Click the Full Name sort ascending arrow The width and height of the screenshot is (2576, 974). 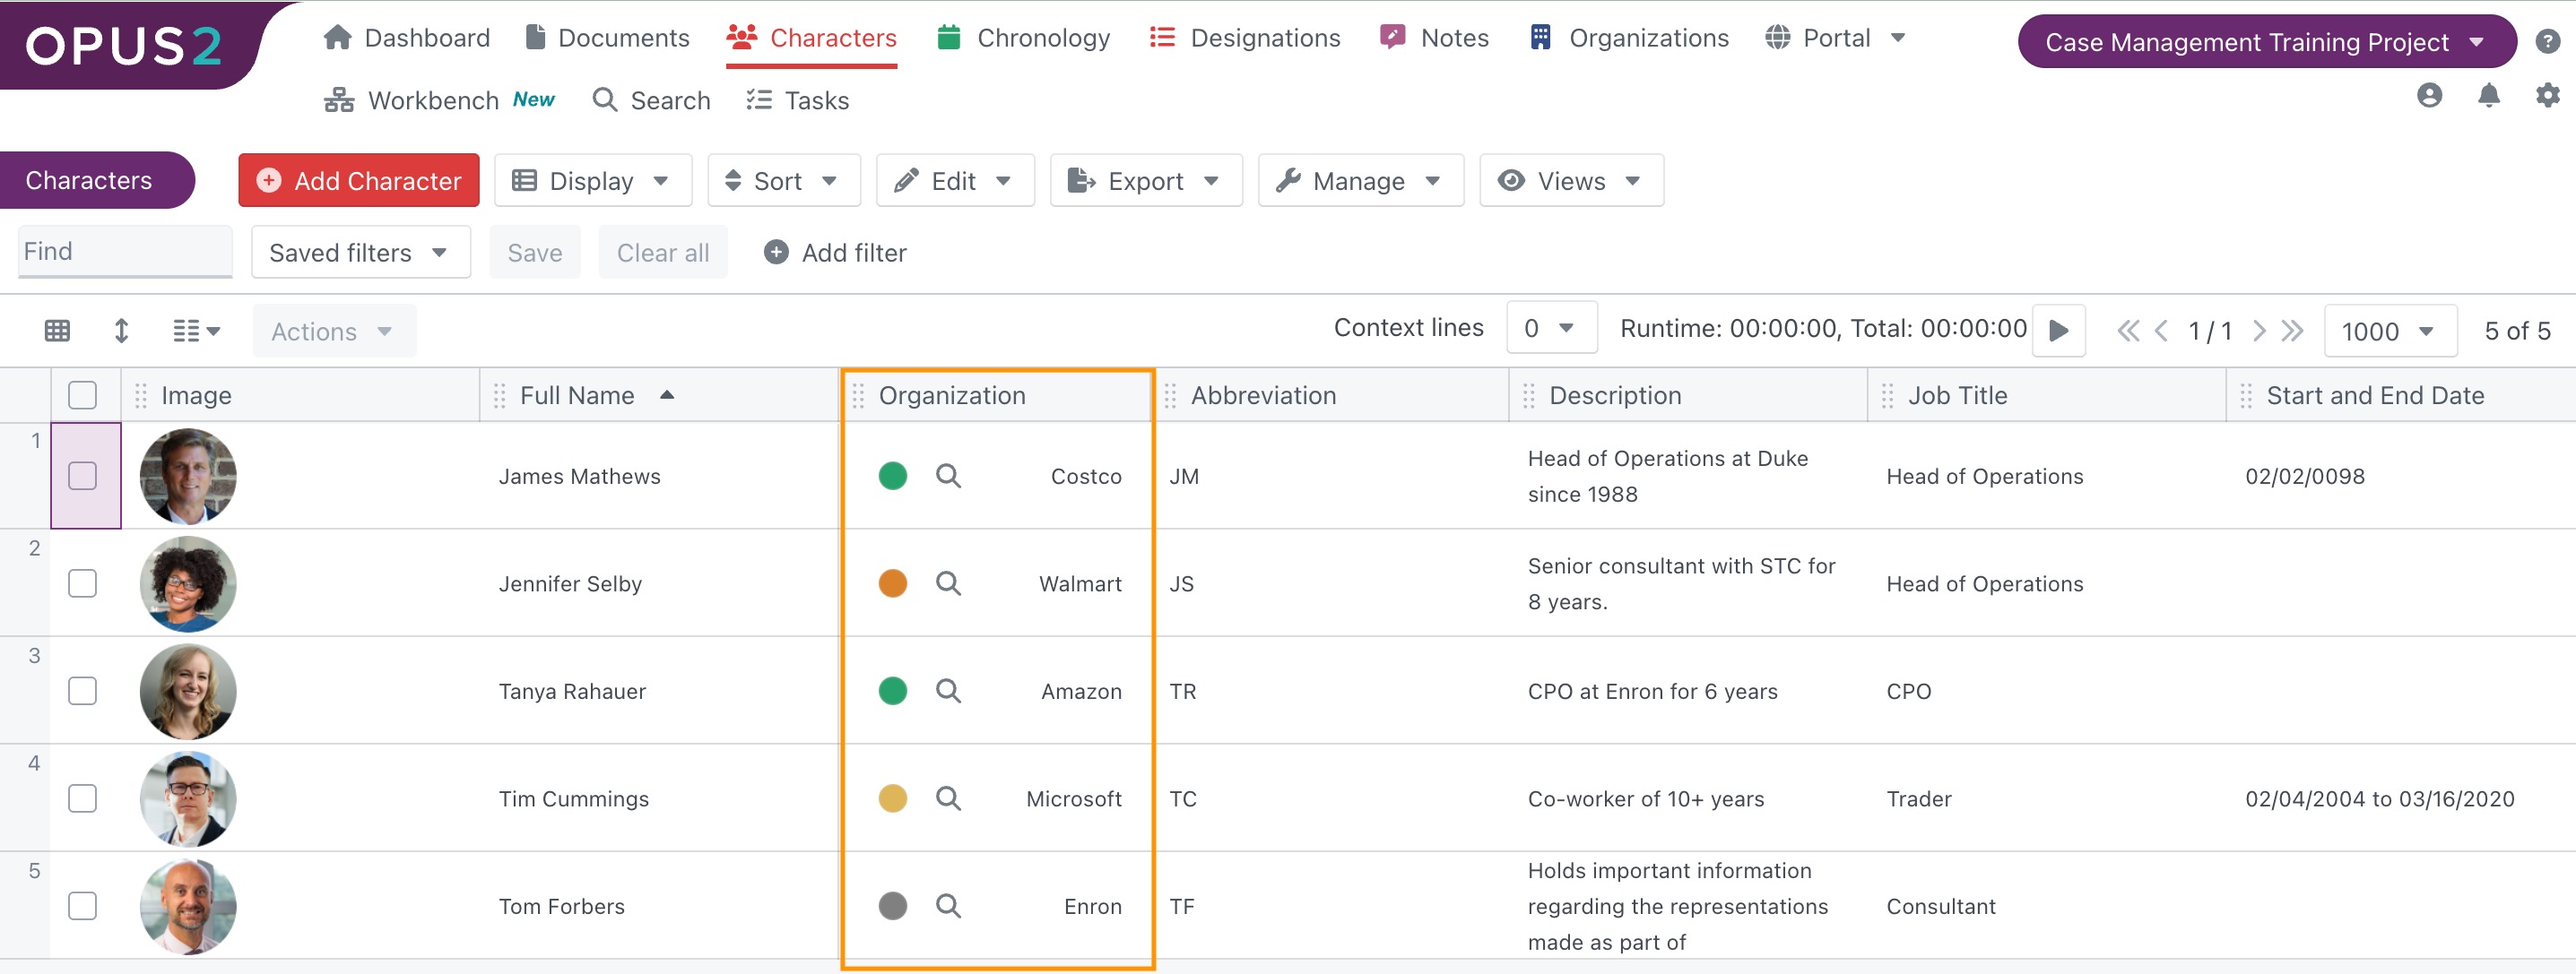tap(667, 394)
